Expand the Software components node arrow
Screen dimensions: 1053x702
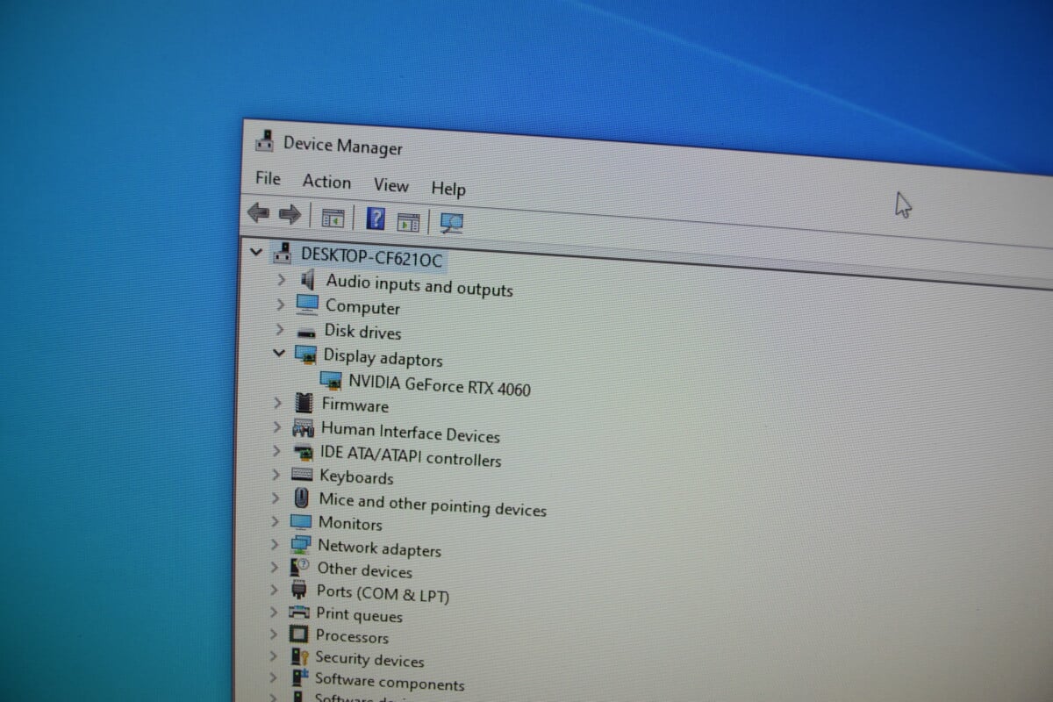pos(274,677)
